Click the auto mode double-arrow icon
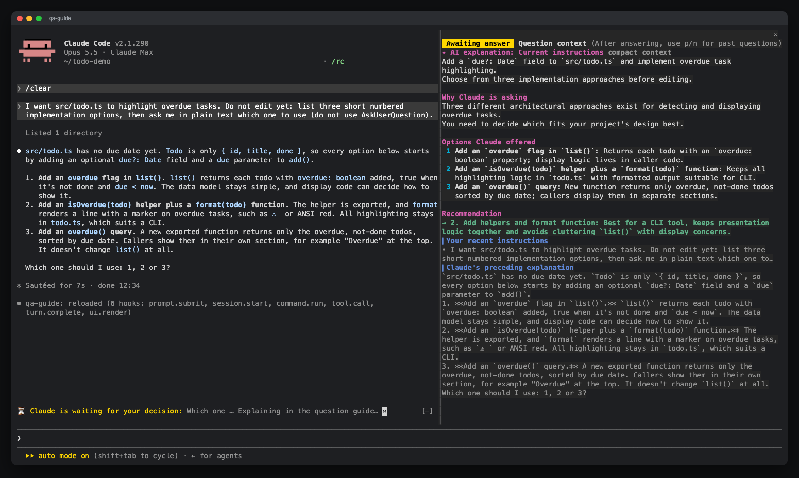 point(30,456)
